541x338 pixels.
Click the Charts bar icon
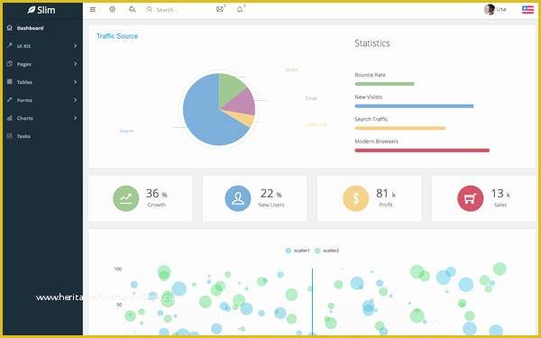[10, 118]
